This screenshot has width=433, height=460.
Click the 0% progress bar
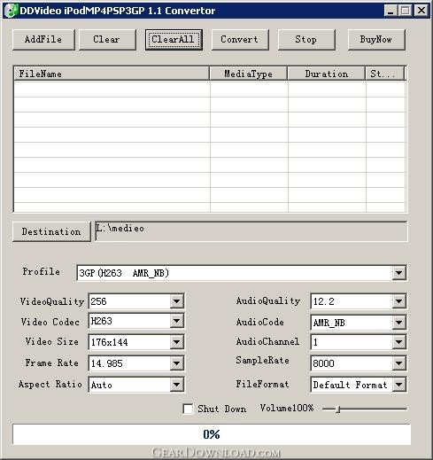[212, 434]
